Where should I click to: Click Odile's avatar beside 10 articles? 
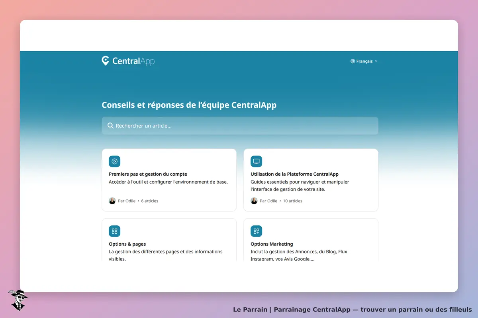click(254, 201)
